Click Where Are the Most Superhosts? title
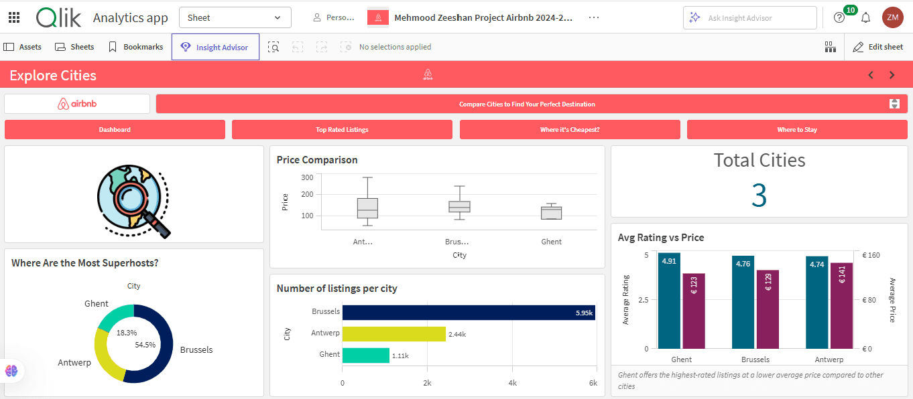The height and width of the screenshot is (399, 913). tap(85, 263)
